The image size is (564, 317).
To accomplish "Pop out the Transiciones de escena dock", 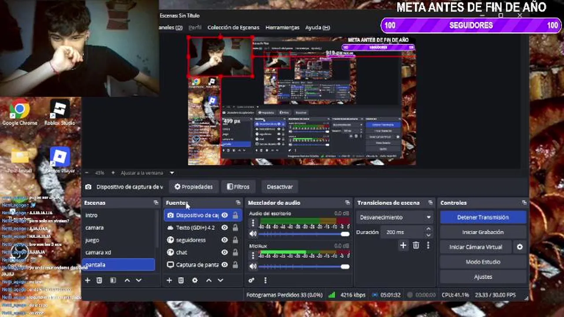I will 430,203.
